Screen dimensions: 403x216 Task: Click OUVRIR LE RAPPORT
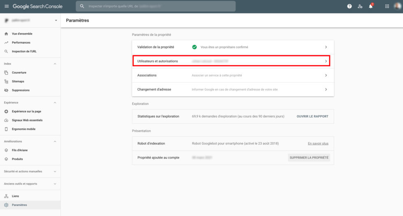(x=312, y=116)
